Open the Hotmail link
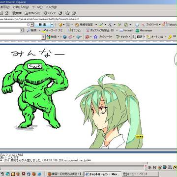The height and width of the screenshot is (177, 177). [x=126, y=30]
